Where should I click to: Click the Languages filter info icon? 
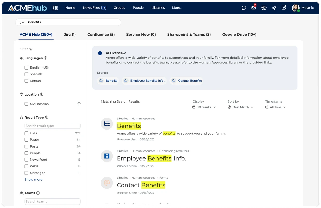(46, 58)
